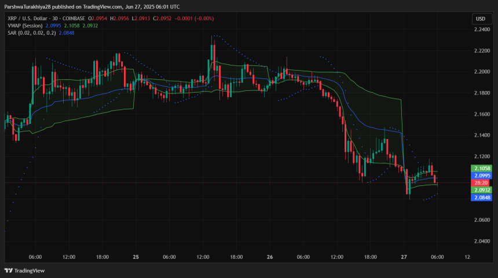Click the blue 2.0848 SAR price label

481,197
